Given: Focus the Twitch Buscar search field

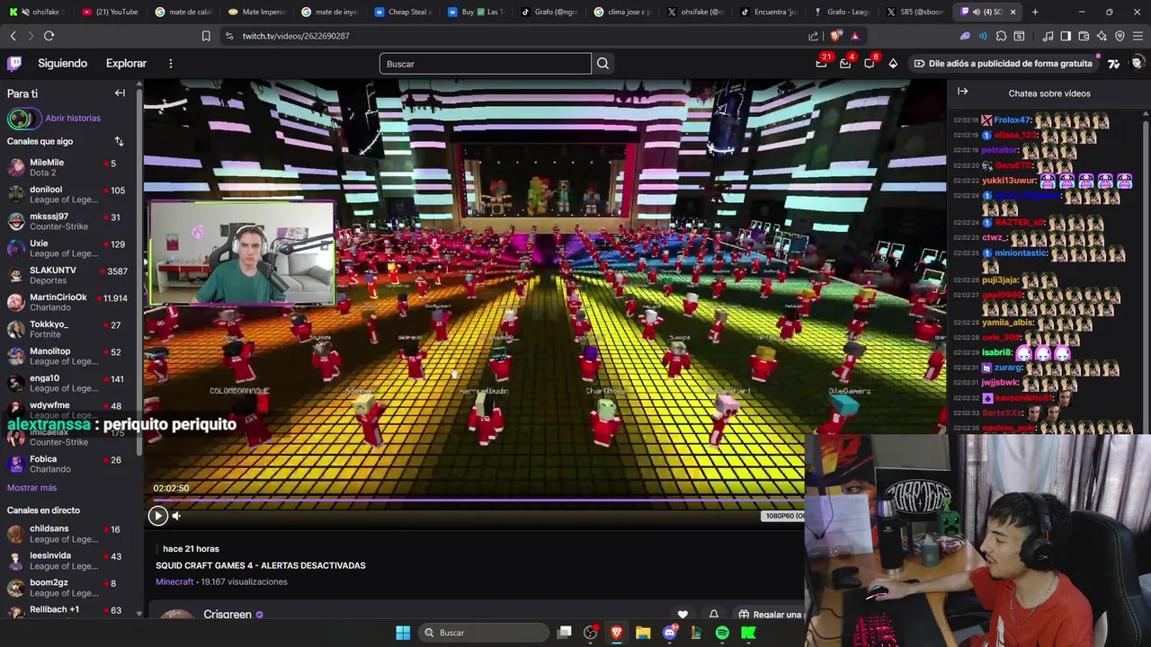Looking at the screenshot, I should (x=485, y=64).
